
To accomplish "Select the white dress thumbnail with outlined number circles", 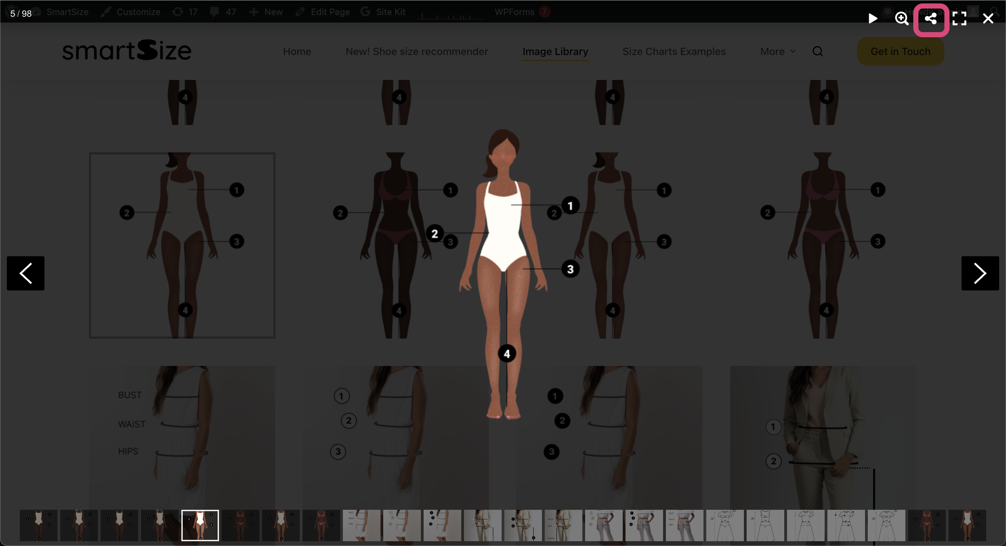I will coord(402,525).
